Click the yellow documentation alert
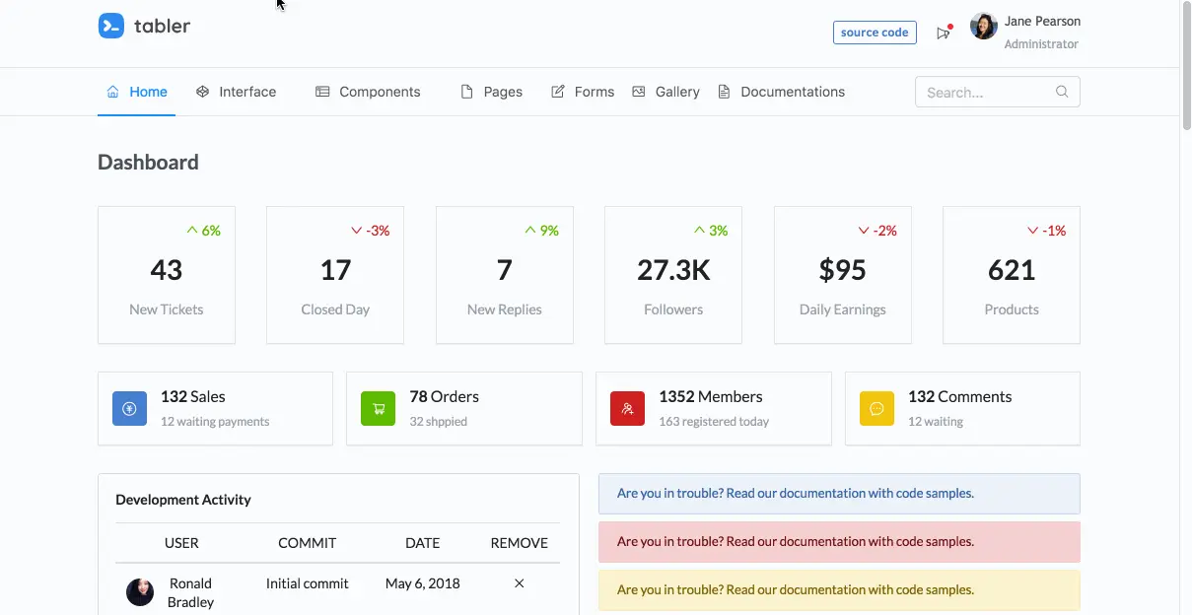The image size is (1192, 615). 839,590
